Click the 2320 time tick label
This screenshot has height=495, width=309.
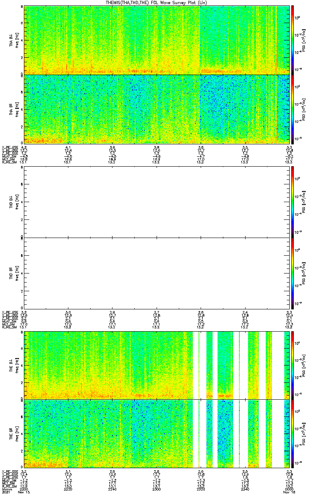(x=201, y=488)
